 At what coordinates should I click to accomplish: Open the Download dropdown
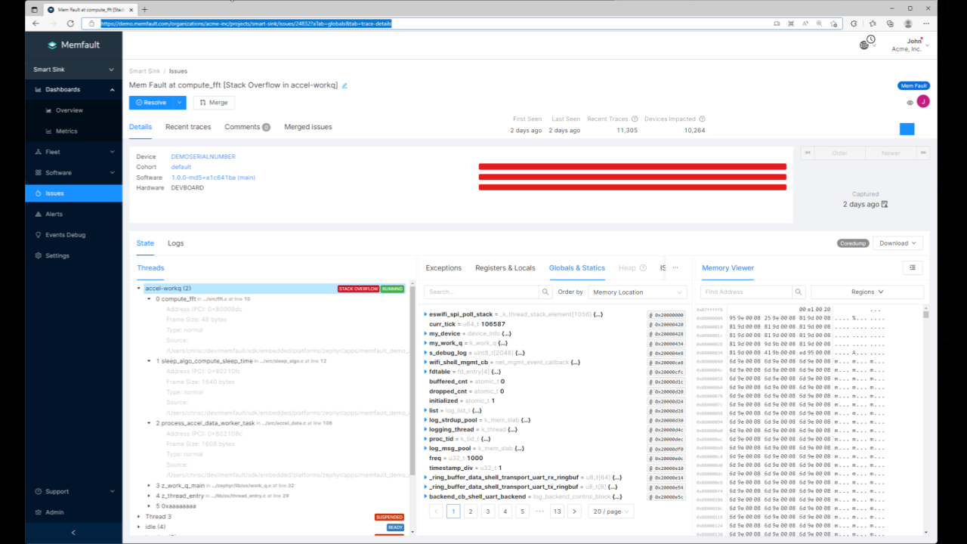point(897,243)
